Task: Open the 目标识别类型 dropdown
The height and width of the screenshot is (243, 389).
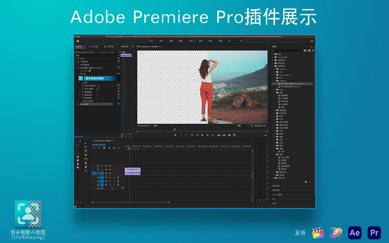Action: (105, 86)
